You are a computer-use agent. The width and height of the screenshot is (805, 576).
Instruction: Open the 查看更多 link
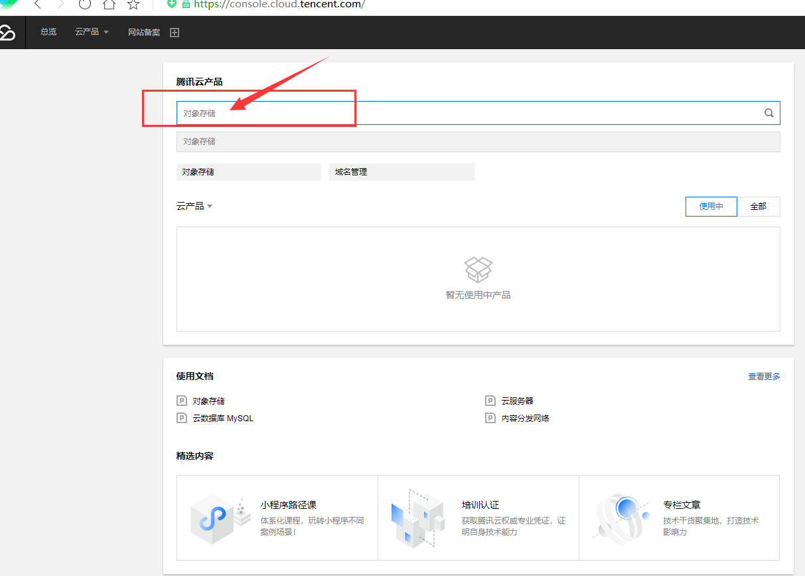[x=765, y=376]
